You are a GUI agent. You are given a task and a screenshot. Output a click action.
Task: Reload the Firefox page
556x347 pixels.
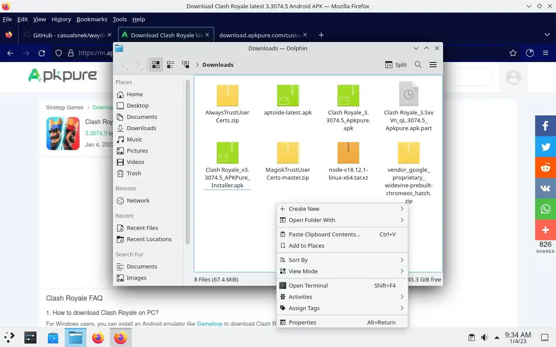(42, 53)
